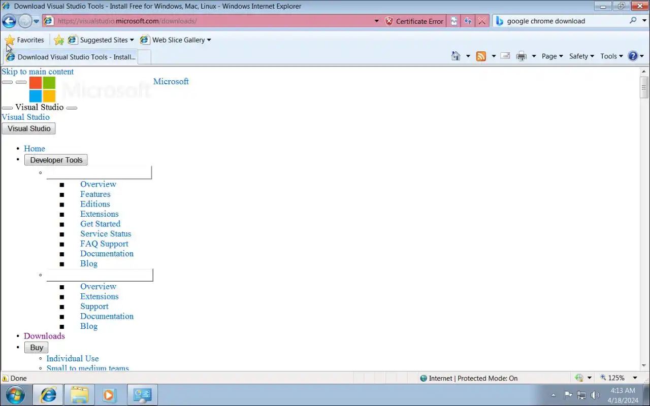Expand the Home button dropdown arrow
The height and width of the screenshot is (406, 650).
[468, 56]
